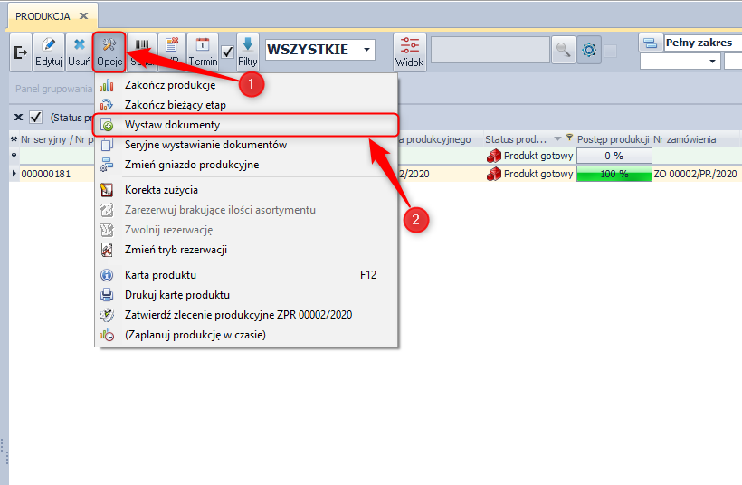Click the Korekta zużycia icon

tap(107, 190)
